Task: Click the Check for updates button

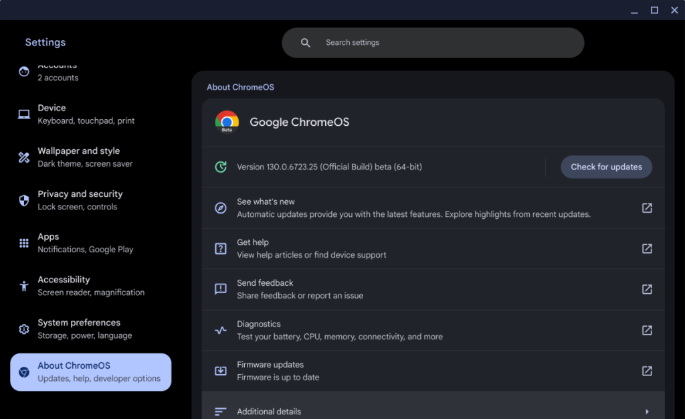Action: tap(606, 167)
